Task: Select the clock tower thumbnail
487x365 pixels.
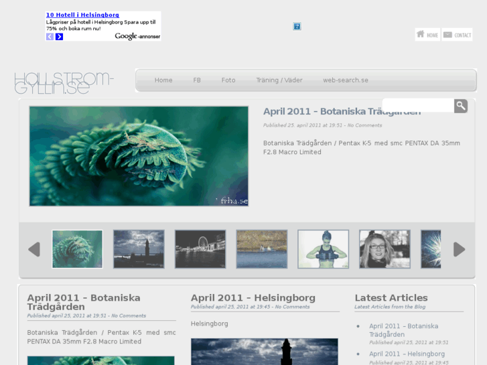Action: pyautogui.click(x=139, y=249)
